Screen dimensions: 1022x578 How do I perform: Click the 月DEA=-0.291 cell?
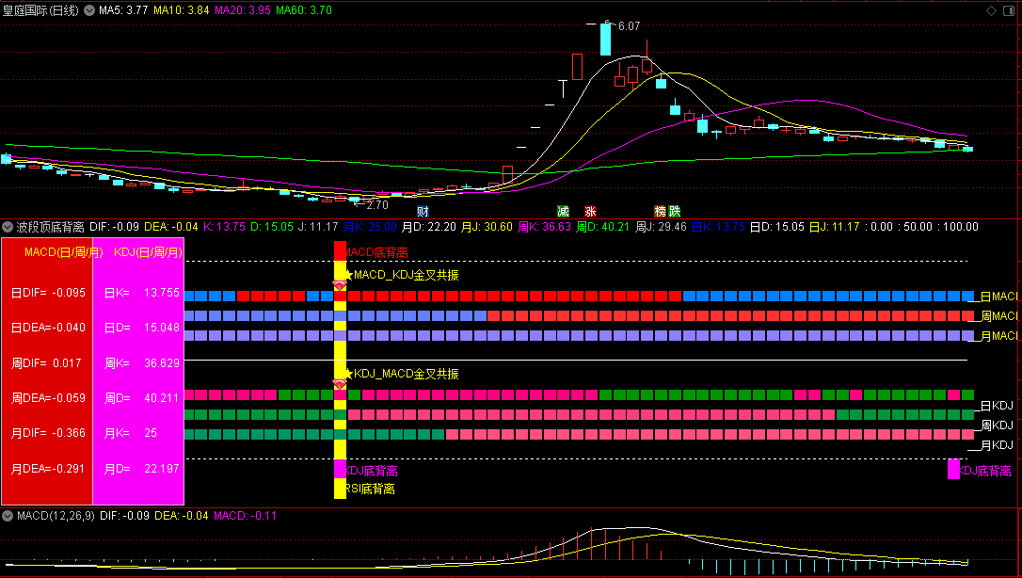click(48, 469)
